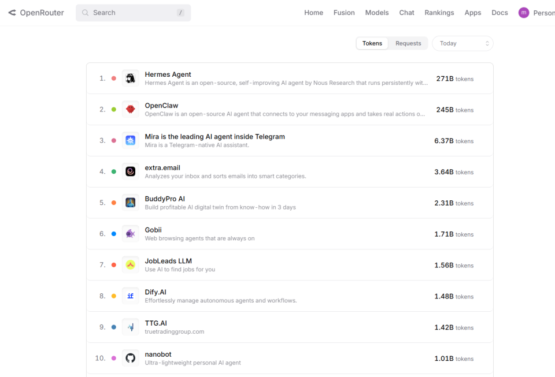Open the Docs page

(499, 13)
